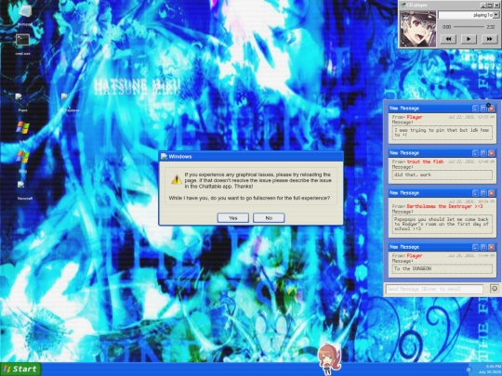Open the Info Windows-flag desktop icon
The width and height of the screenshot is (502, 376).
(22, 132)
